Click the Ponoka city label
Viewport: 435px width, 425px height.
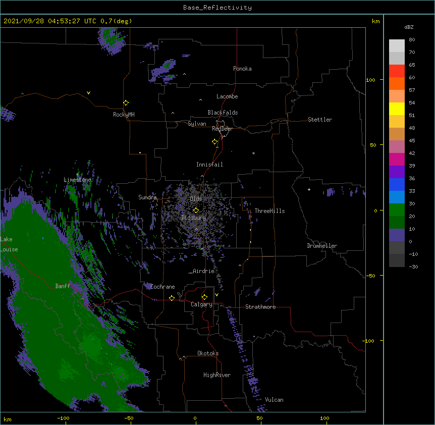coord(242,69)
